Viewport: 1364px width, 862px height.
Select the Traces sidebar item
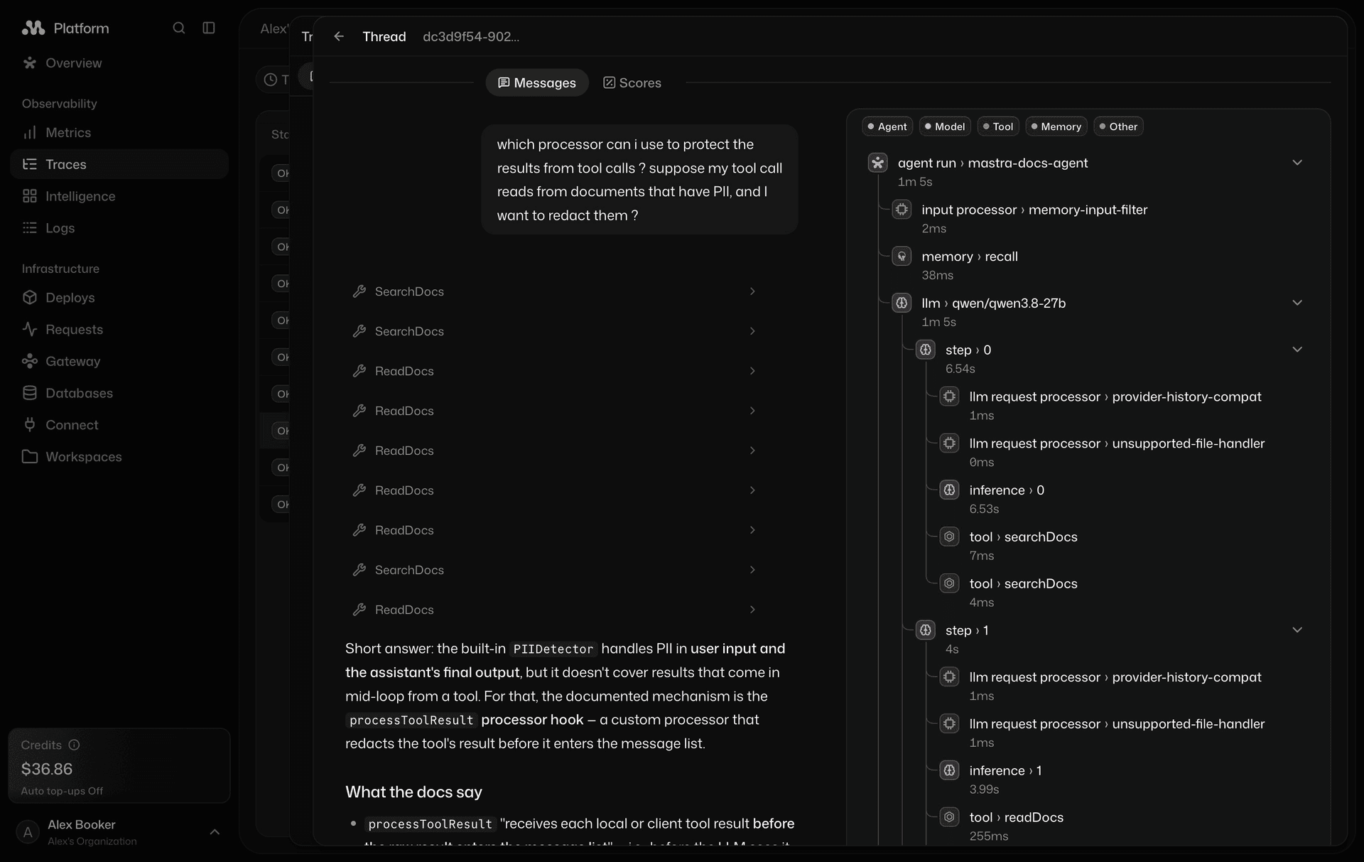tap(119, 164)
